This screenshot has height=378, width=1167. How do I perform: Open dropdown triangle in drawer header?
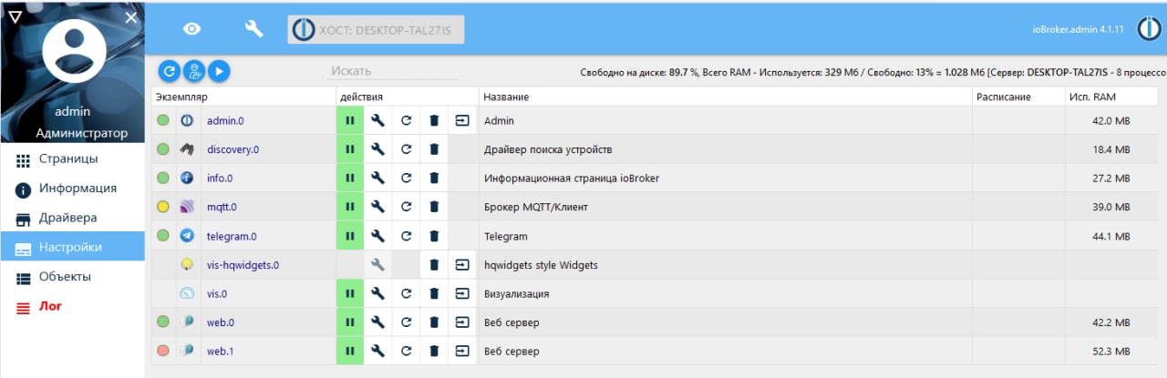pos(14,17)
